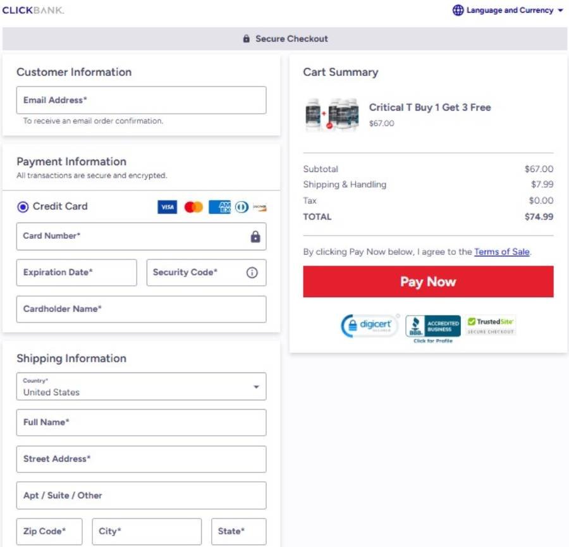Click the Secure Checkout padlock icon
This screenshot has height=547, width=569.
click(x=246, y=39)
